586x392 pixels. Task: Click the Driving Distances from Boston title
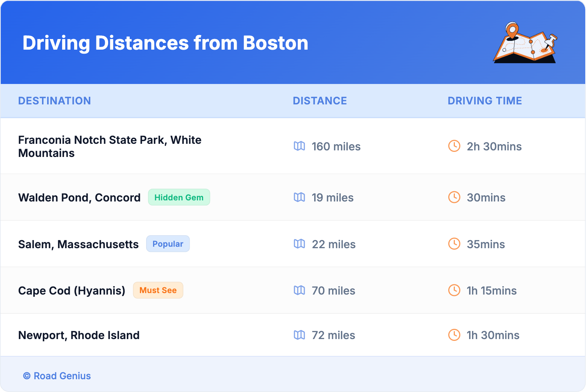[165, 43]
